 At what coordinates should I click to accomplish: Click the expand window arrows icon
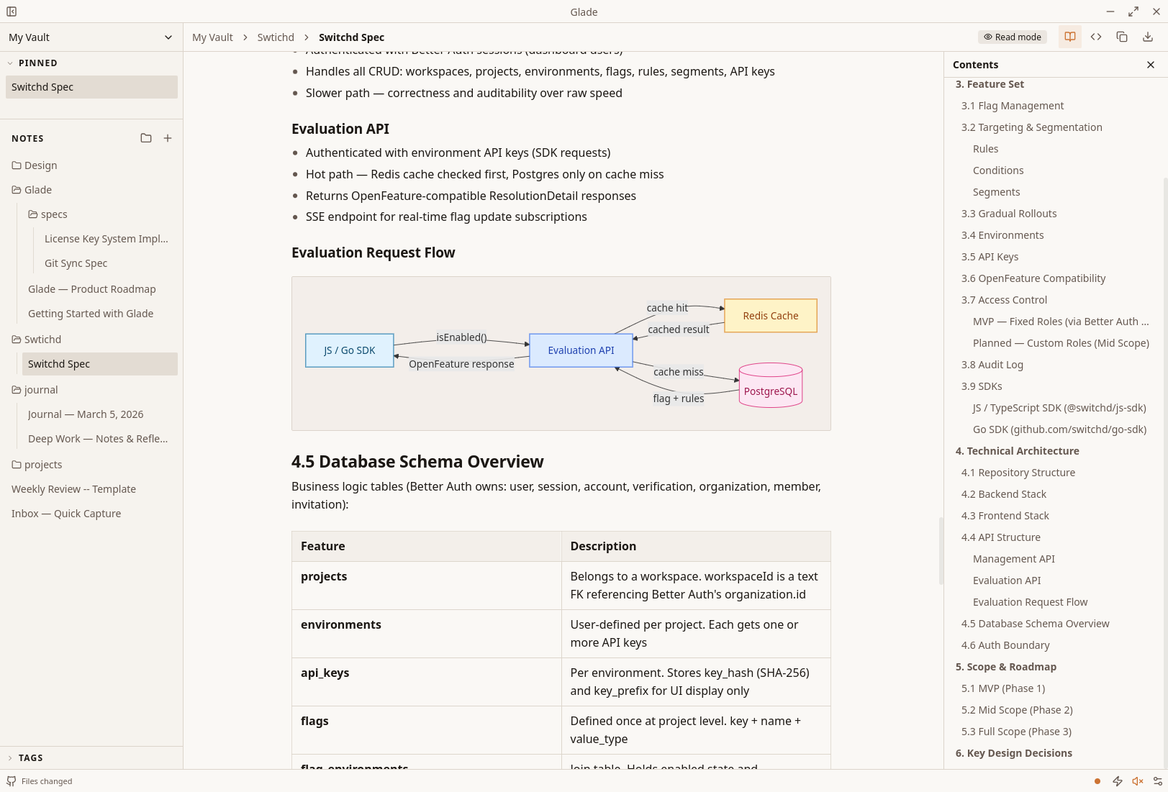click(x=1133, y=12)
